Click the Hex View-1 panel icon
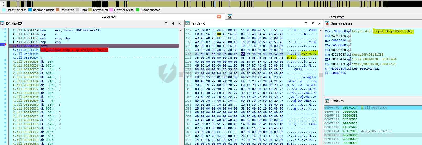The image size is (422, 145). (188, 23)
